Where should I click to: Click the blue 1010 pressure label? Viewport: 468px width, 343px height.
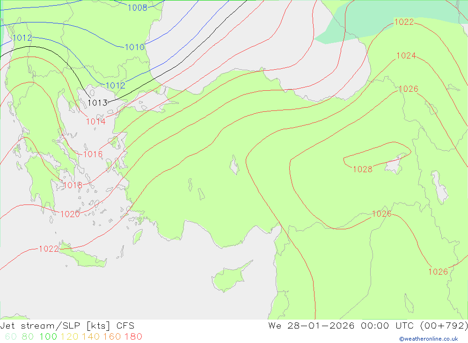point(135,47)
